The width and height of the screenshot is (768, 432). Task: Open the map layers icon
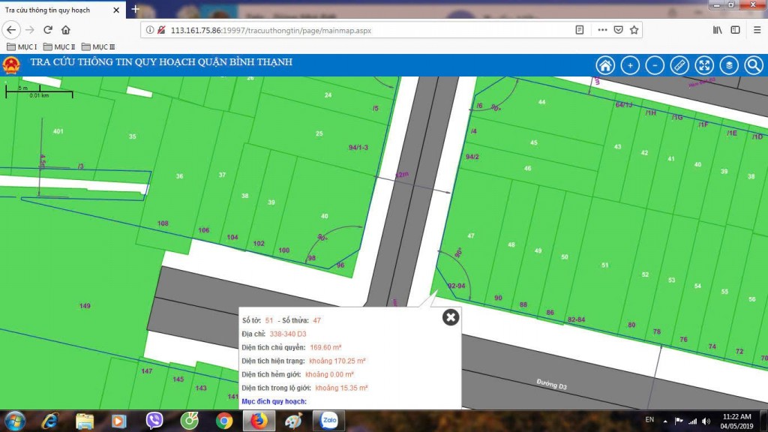click(x=729, y=65)
